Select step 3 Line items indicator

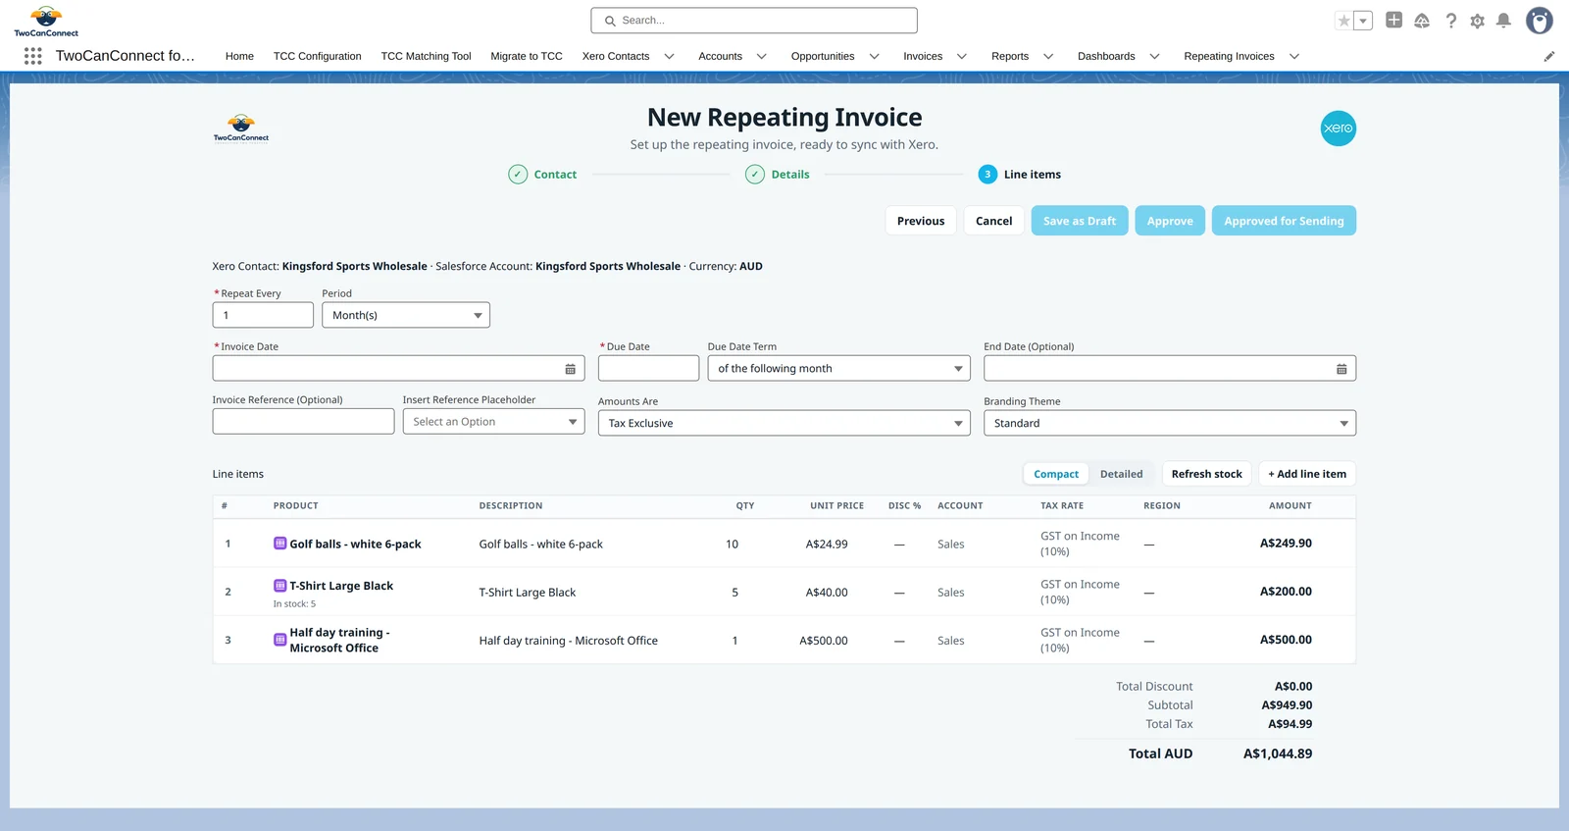(x=987, y=175)
